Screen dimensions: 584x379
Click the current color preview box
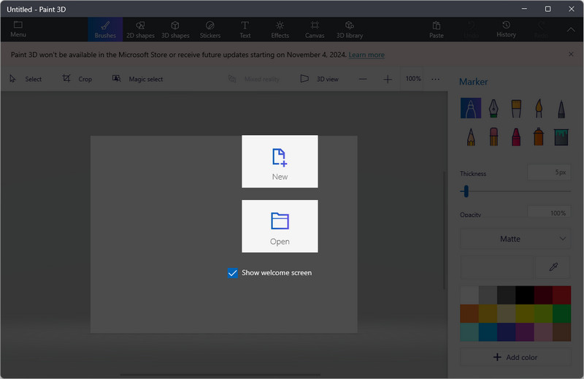(x=497, y=267)
